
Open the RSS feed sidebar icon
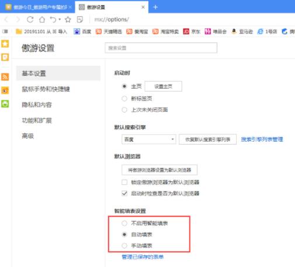[x=5, y=77]
